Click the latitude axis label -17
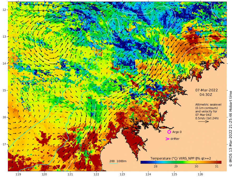 click(4, 144)
